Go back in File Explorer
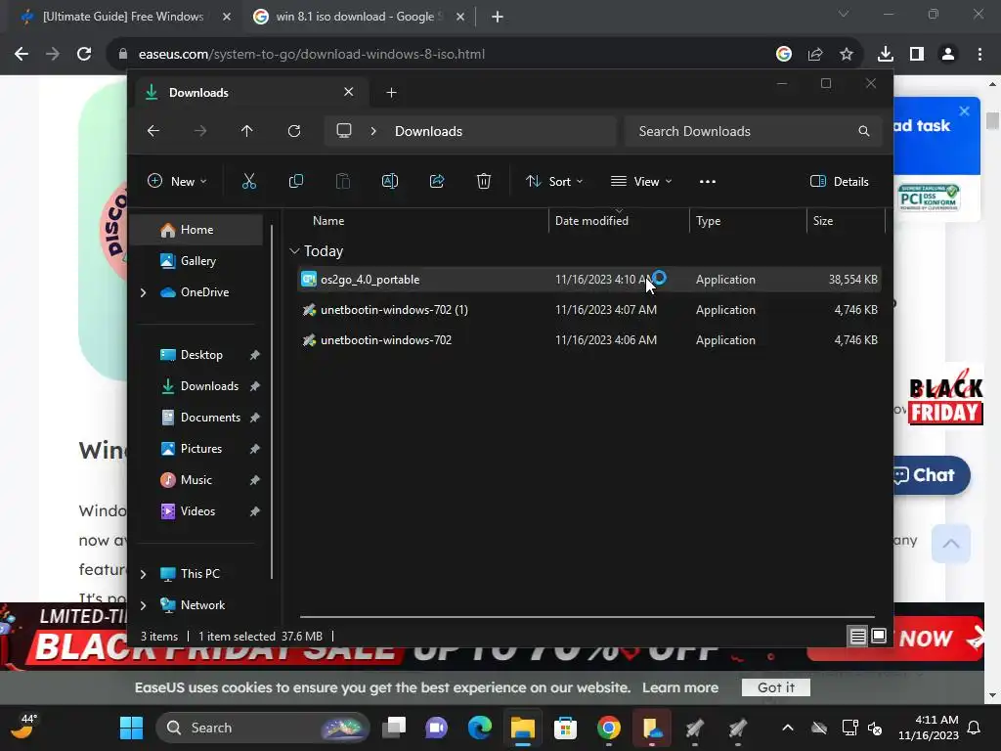This screenshot has width=1001, height=751. [153, 131]
